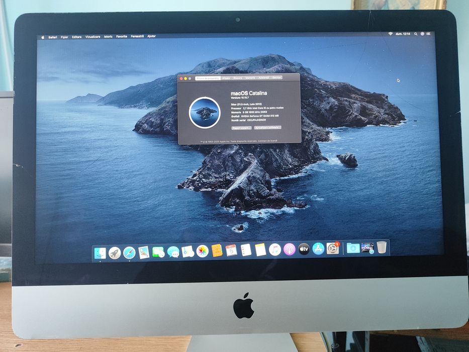This screenshot has height=352, width=469.
Task: Open the Vizualizare menu
Action: click(92, 37)
